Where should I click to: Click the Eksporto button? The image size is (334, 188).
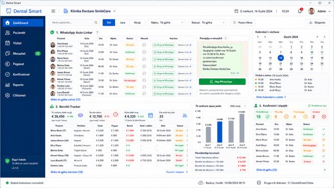click(317, 23)
